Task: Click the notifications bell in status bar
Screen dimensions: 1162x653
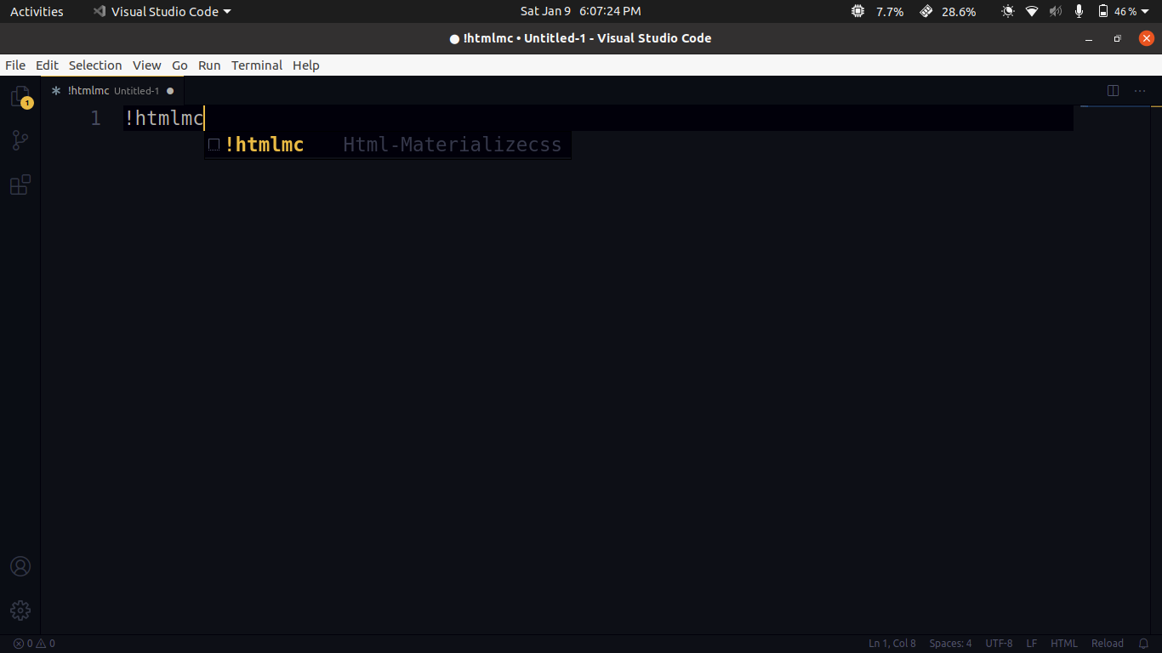Action: click(1143, 644)
